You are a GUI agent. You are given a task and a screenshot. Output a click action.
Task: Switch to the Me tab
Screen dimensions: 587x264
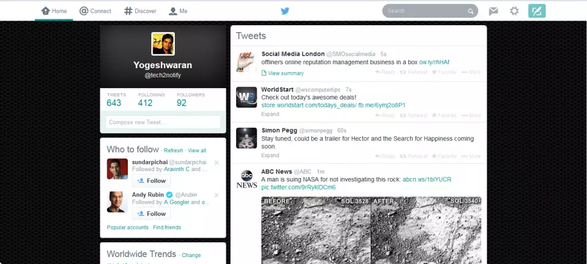[x=178, y=11]
